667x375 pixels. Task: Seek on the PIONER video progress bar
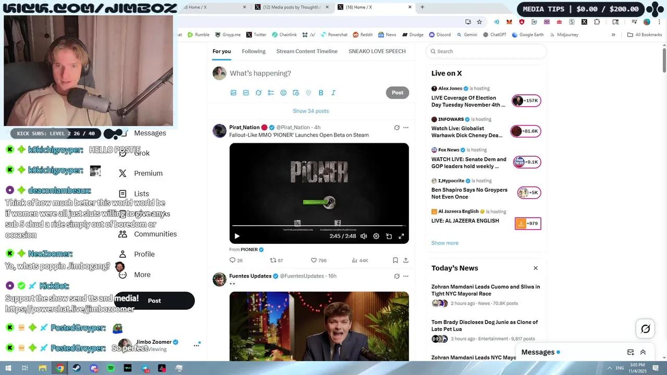(x=319, y=226)
